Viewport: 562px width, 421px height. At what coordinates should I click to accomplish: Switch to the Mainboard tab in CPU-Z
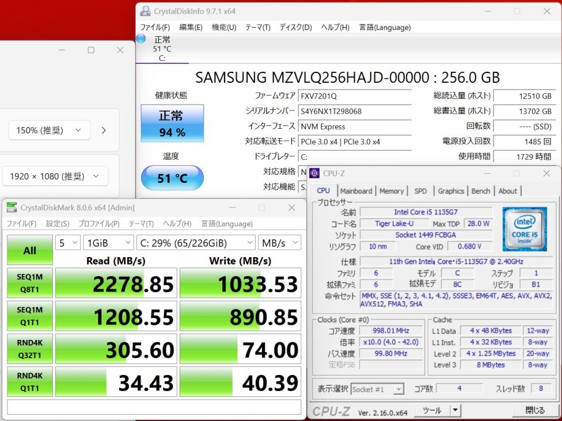click(356, 191)
